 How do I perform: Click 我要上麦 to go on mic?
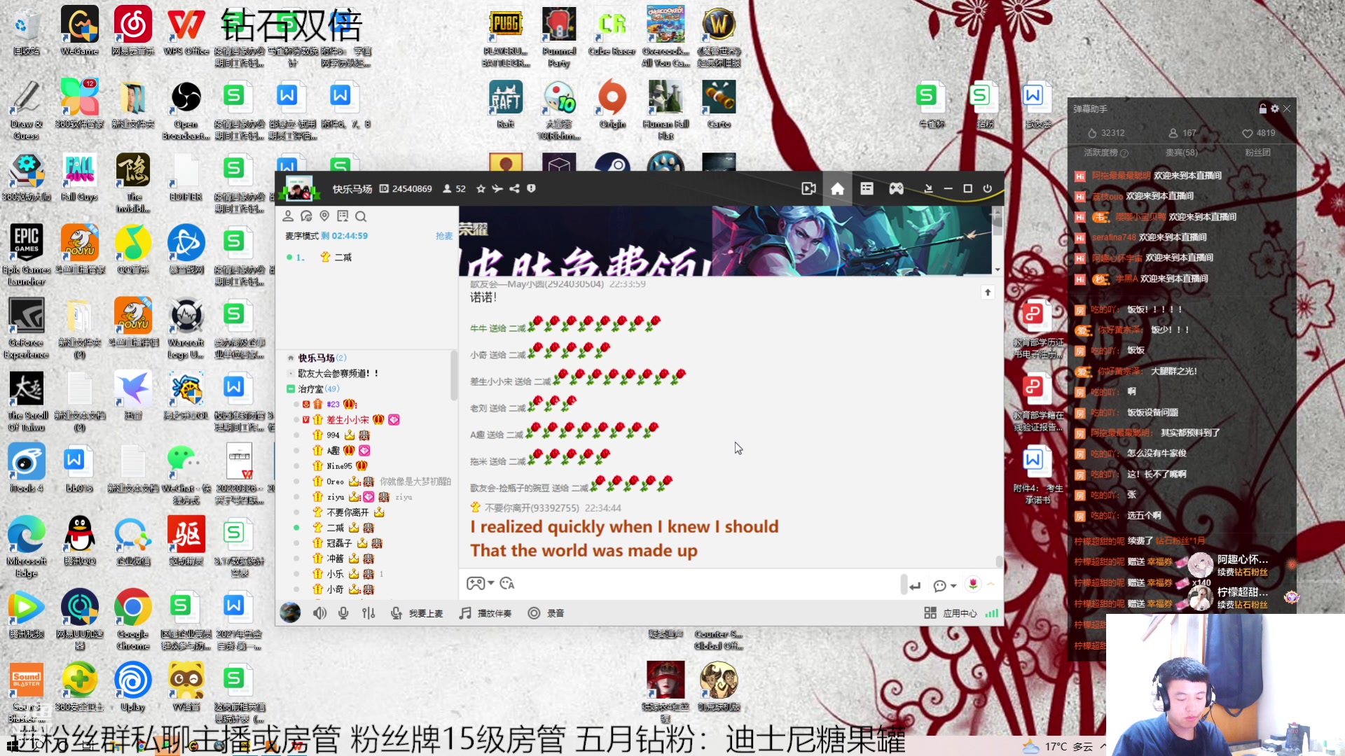pos(418,613)
